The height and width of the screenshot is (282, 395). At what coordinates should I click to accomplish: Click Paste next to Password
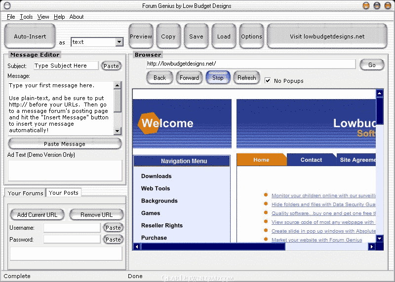pyautogui.click(x=113, y=239)
